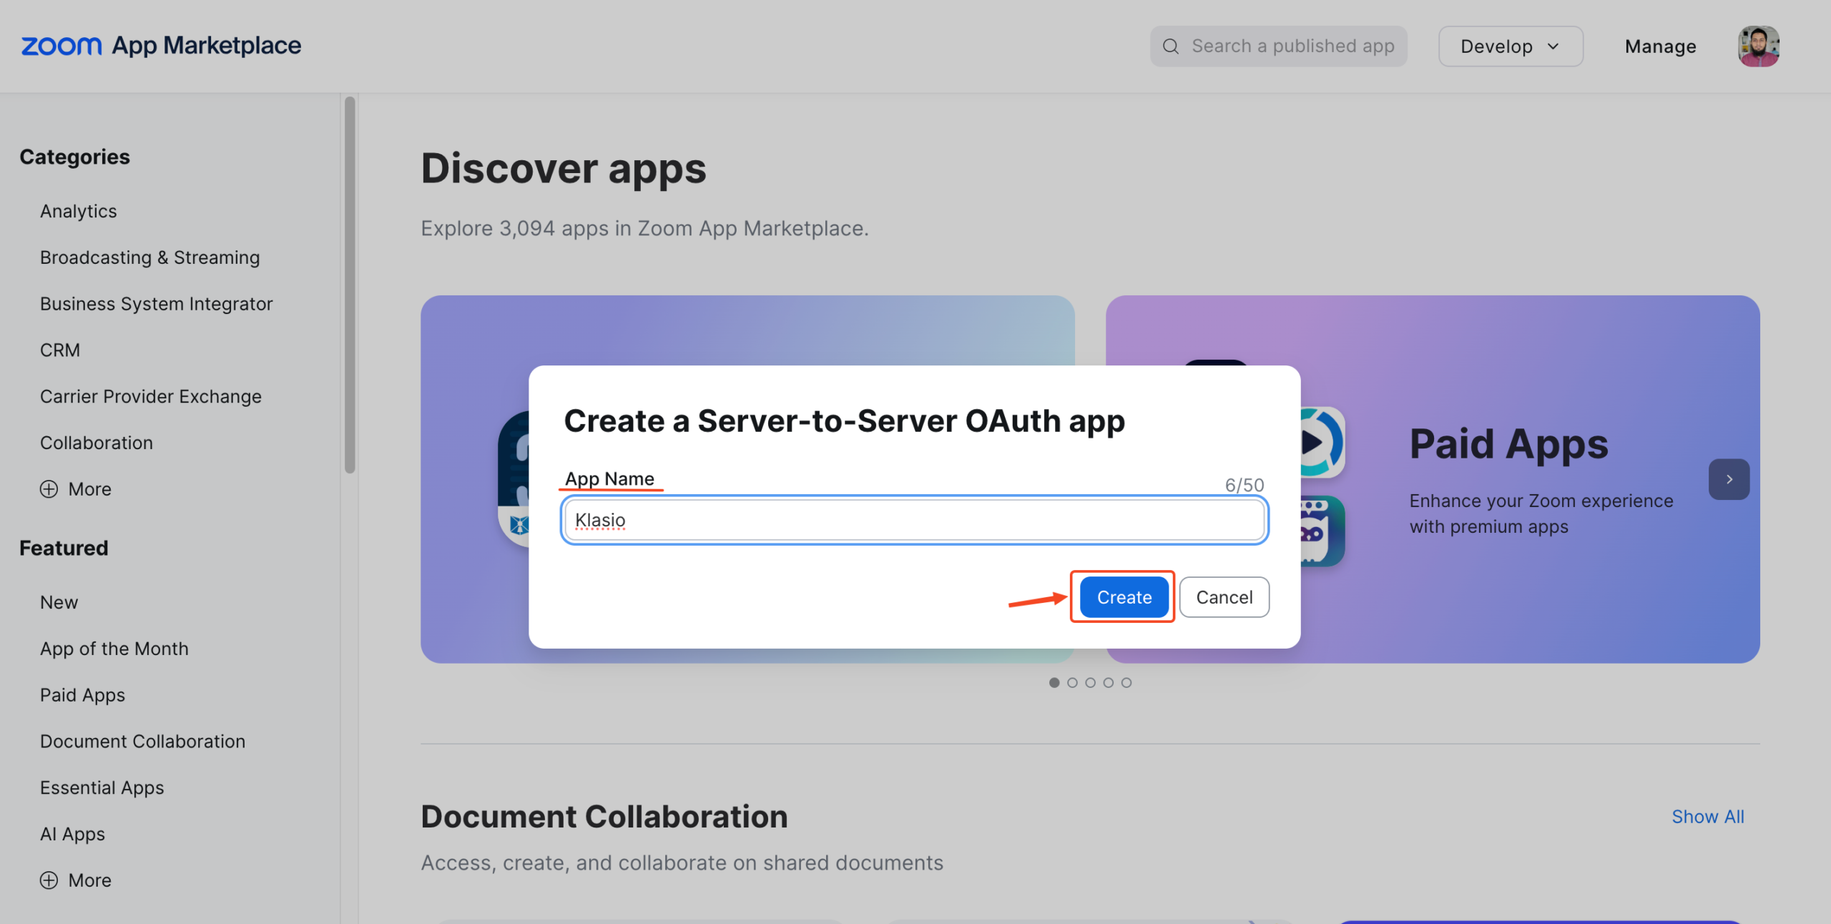Open Business System Integrator category
Screen dimensions: 1831x924
pyautogui.click(x=156, y=304)
